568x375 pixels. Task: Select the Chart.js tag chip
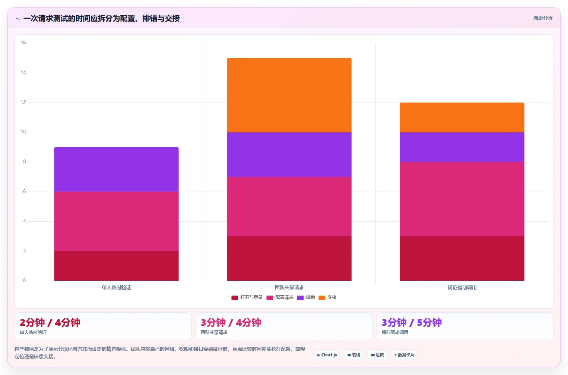pyautogui.click(x=327, y=355)
